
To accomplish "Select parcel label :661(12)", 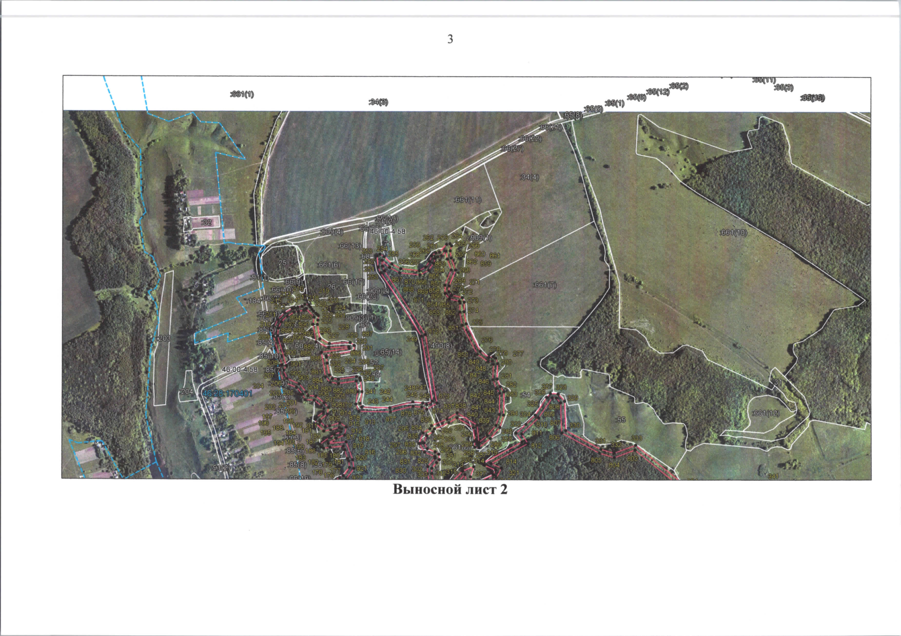I will [766, 413].
